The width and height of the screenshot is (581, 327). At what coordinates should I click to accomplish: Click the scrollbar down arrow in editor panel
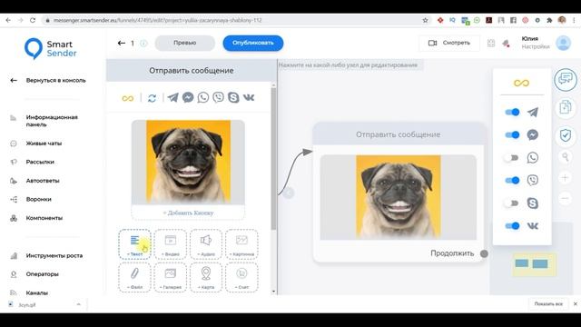[x=273, y=292]
